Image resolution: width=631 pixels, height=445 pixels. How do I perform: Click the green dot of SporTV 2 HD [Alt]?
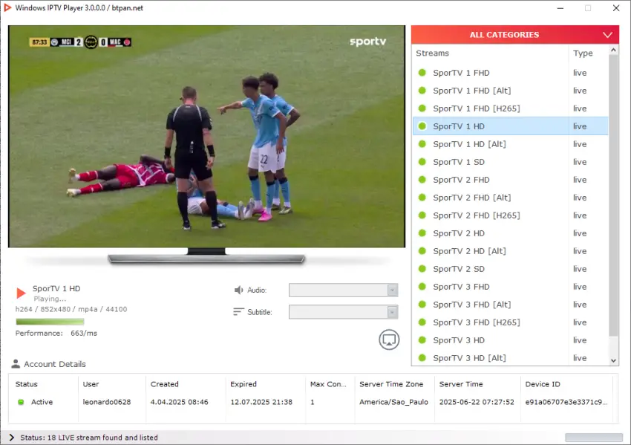tap(422, 251)
